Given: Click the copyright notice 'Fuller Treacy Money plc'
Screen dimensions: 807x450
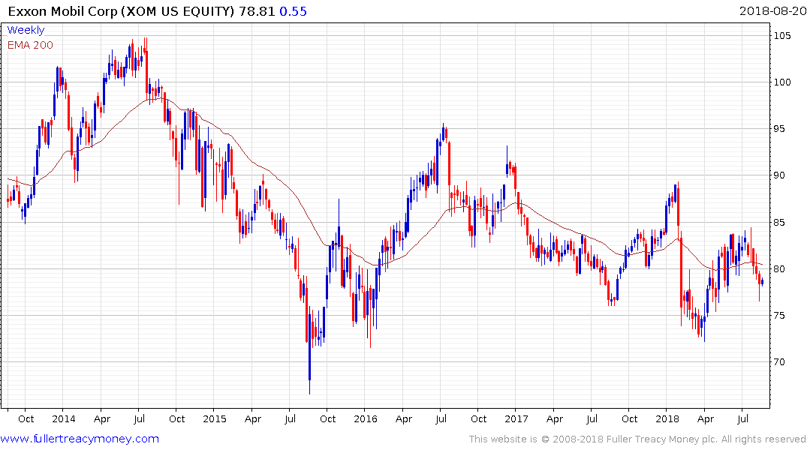Looking at the screenshot, I should pos(662,439).
